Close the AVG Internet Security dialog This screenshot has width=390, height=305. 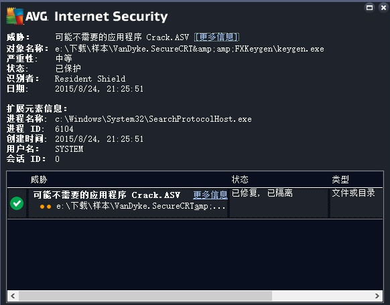click(384, 8)
